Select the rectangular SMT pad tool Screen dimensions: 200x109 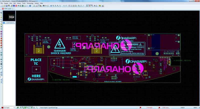pos(1,43)
